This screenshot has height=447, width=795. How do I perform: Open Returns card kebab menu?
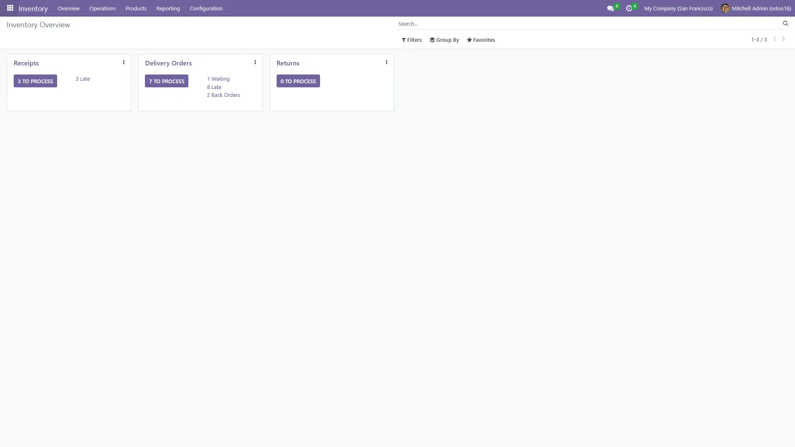pyautogui.click(x=386, y=63)
